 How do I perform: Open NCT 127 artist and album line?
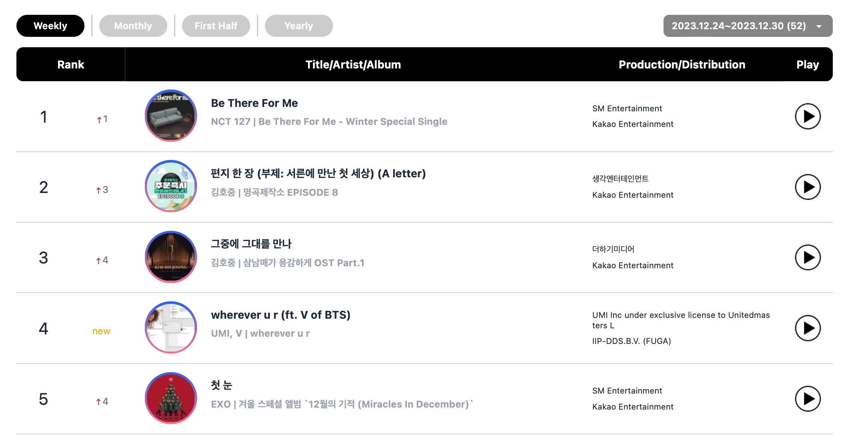pos(329,122)
